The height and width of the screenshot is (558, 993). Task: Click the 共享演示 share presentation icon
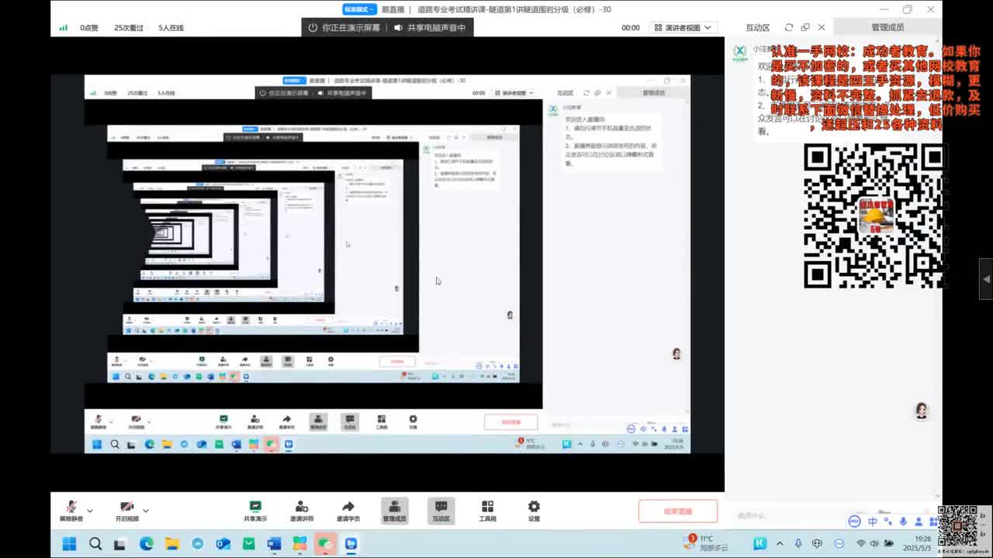[255, 511]
